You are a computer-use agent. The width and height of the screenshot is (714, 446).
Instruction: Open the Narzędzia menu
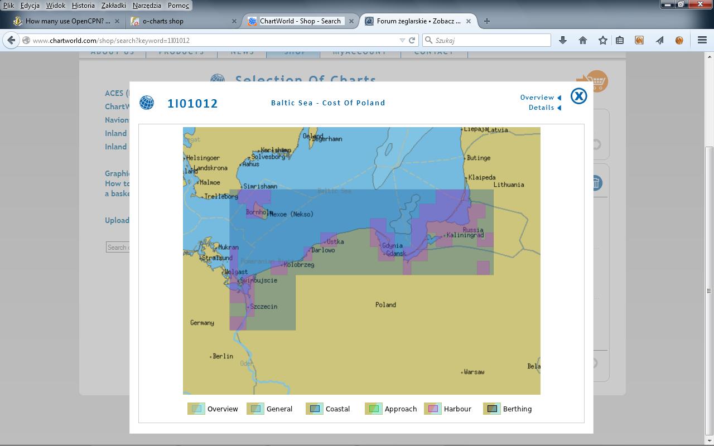coord(147,6)
